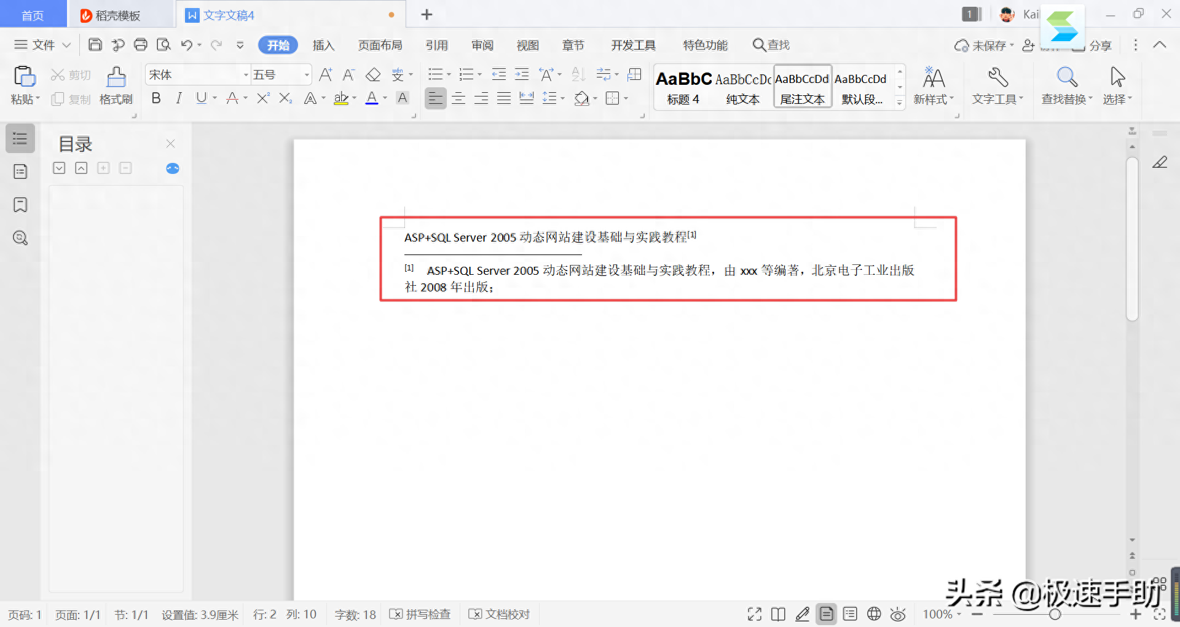Toggle underline formatting

(201, 98)
